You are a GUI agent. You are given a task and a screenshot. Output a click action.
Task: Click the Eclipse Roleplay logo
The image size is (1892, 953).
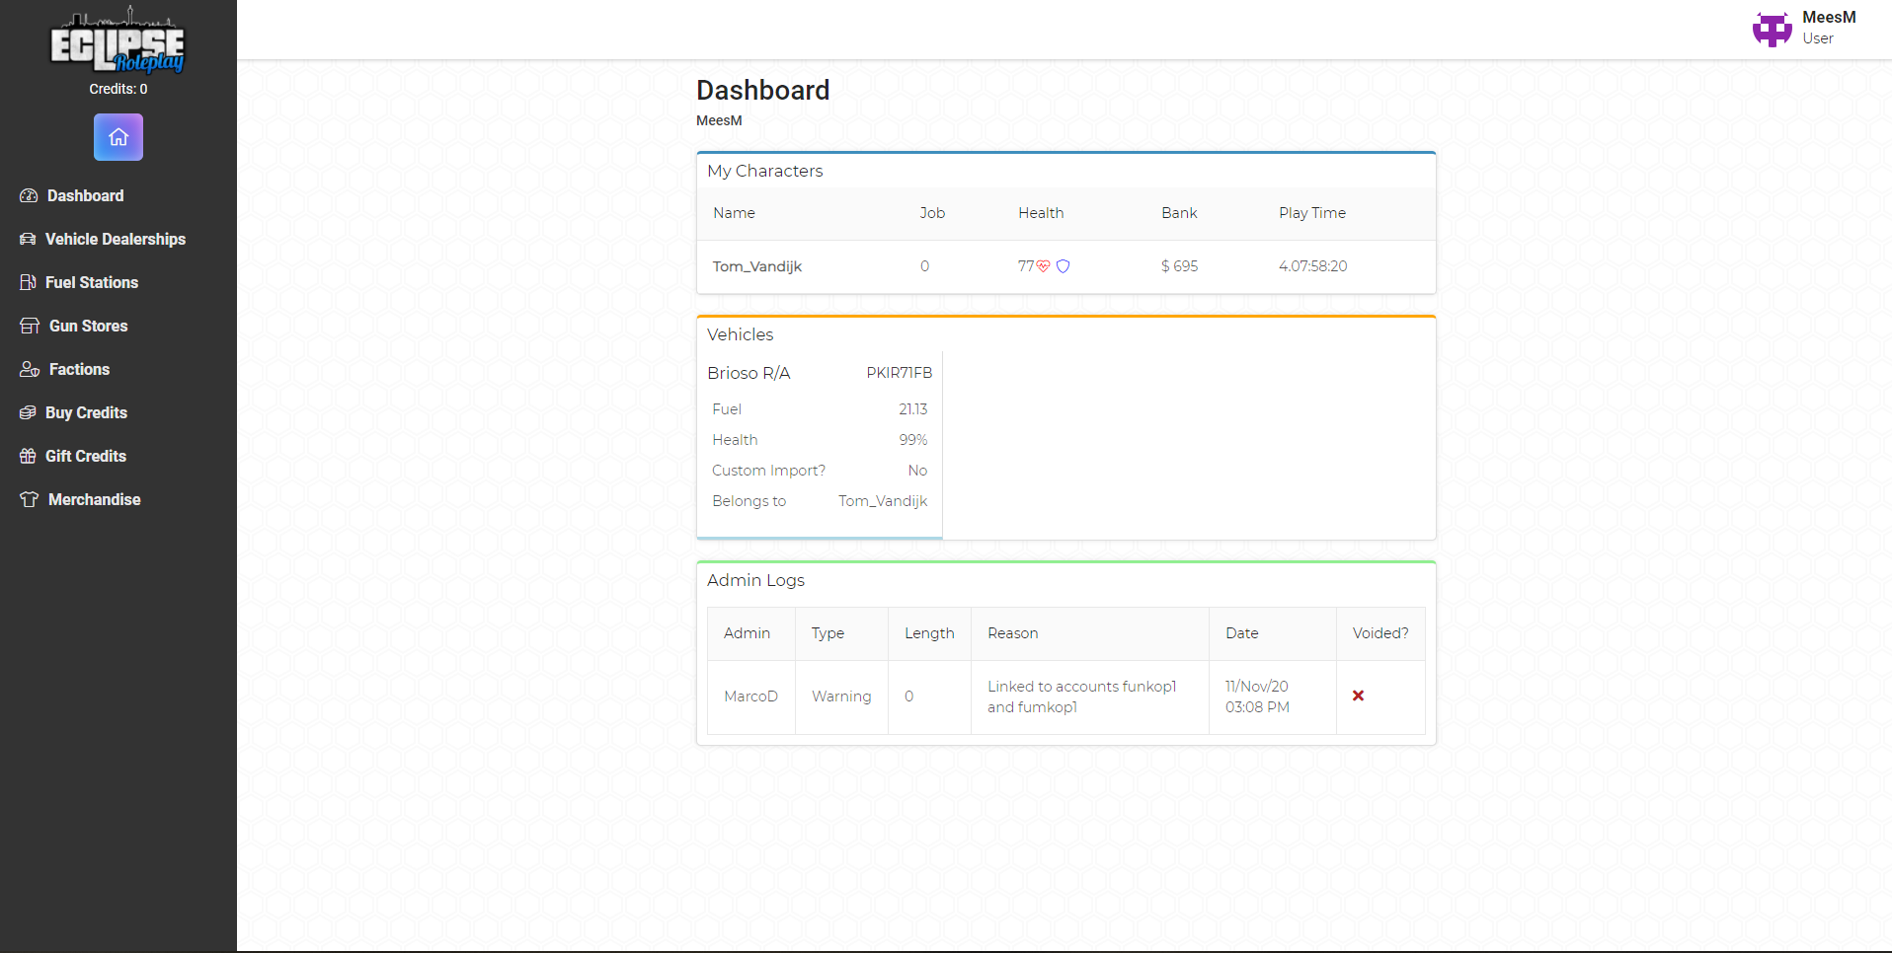click(118, 39)
